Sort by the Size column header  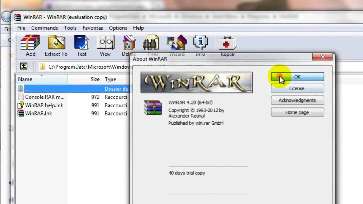coord(85,79)
